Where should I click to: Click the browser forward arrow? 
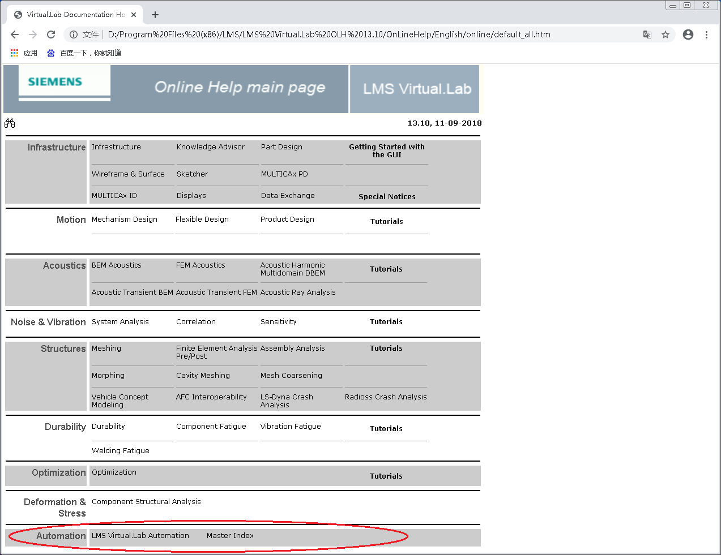(x=33, y=35)
